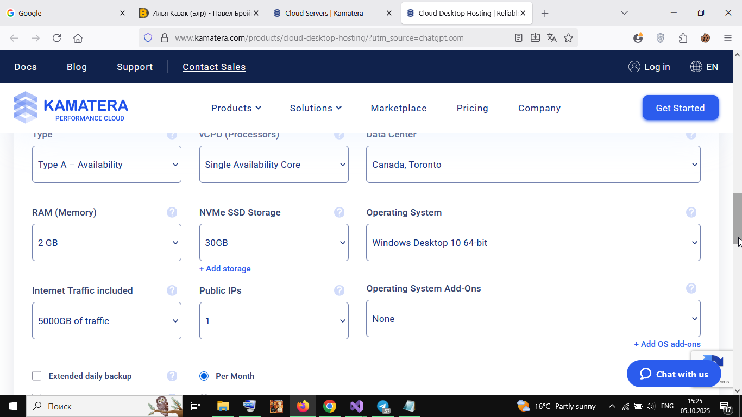Screen dimensions: 742x417
Task: Click the help icon beside NVMe SSD Storage
Action: 339,212
